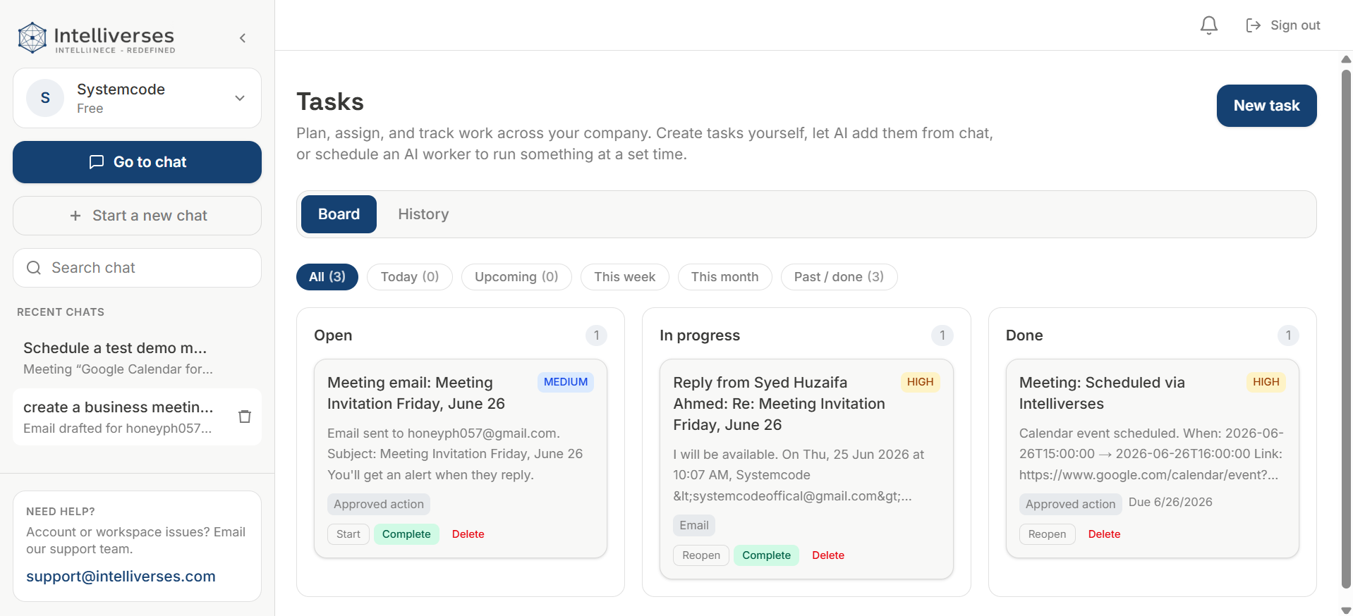Click the magnifier icon in Search chat
The width and height of the screenshot is (1353, 616).
point(34,268)
